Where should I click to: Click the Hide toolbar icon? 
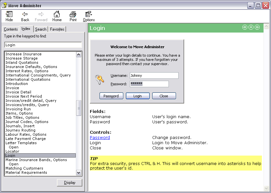click(9, 16)
